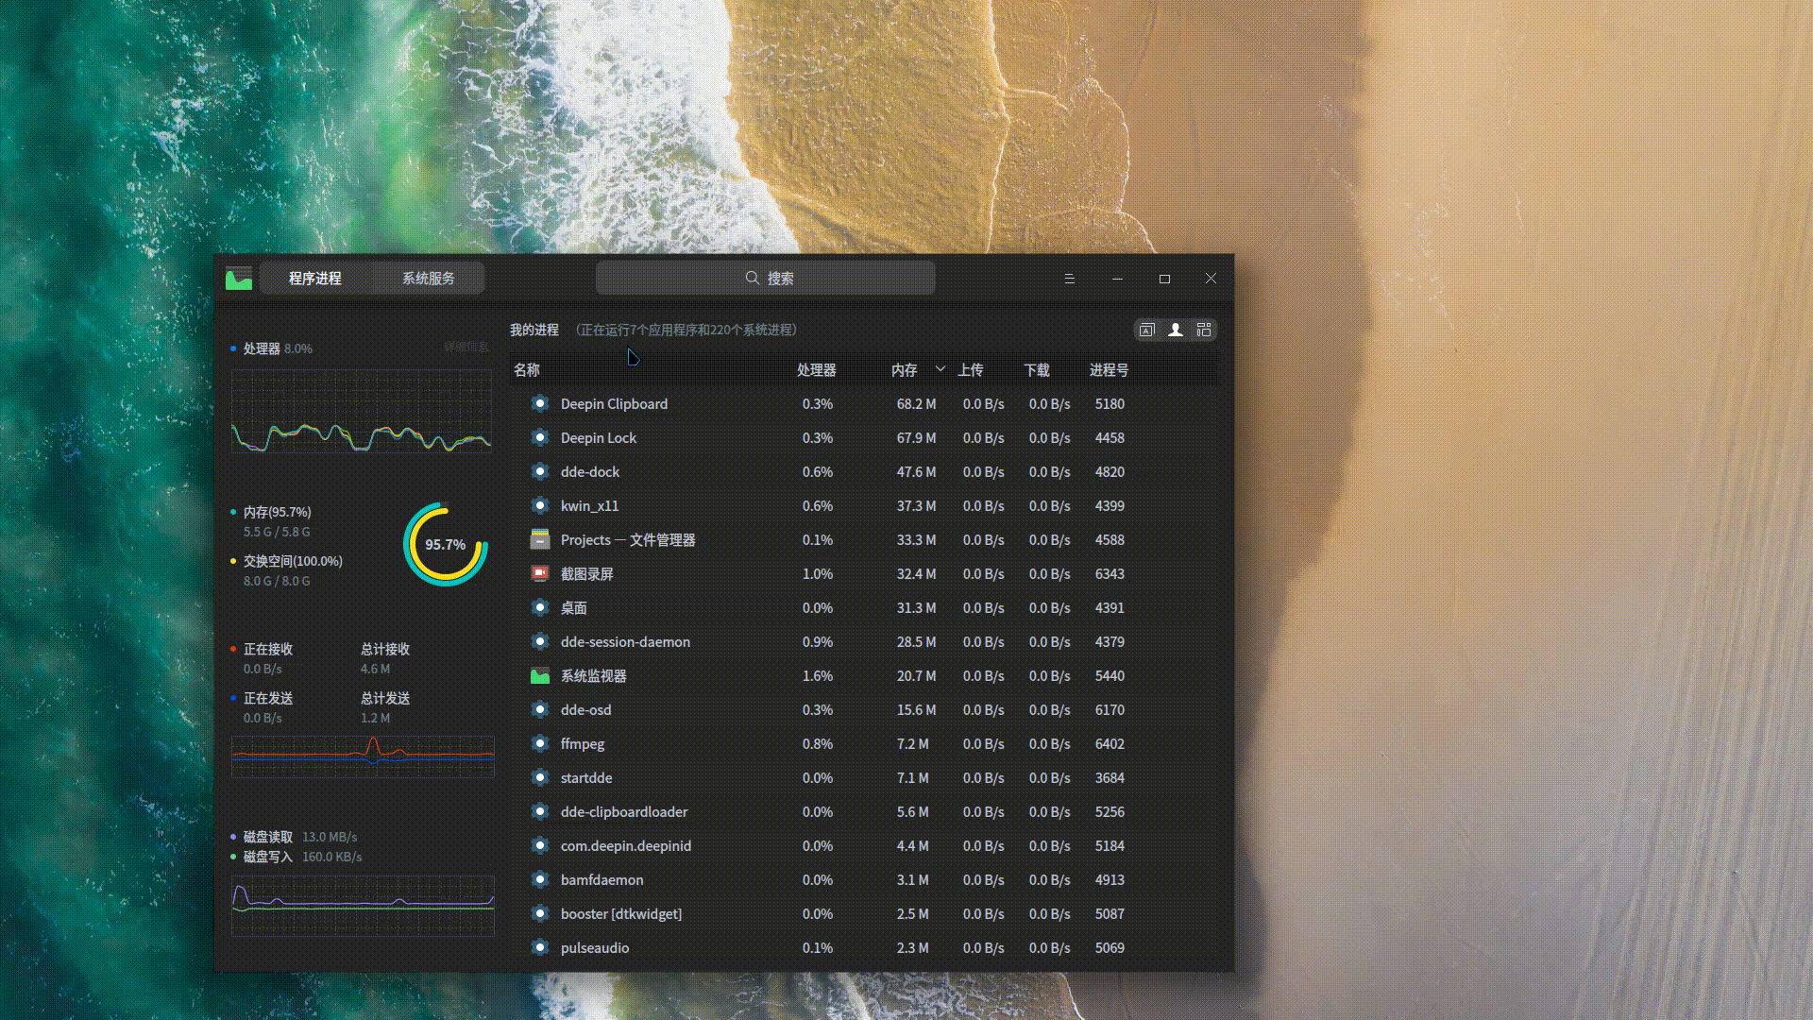Viewport: 1813px width, 1020px height.
Task: Open the hamburger main menu
Action: coord(1069,279)
